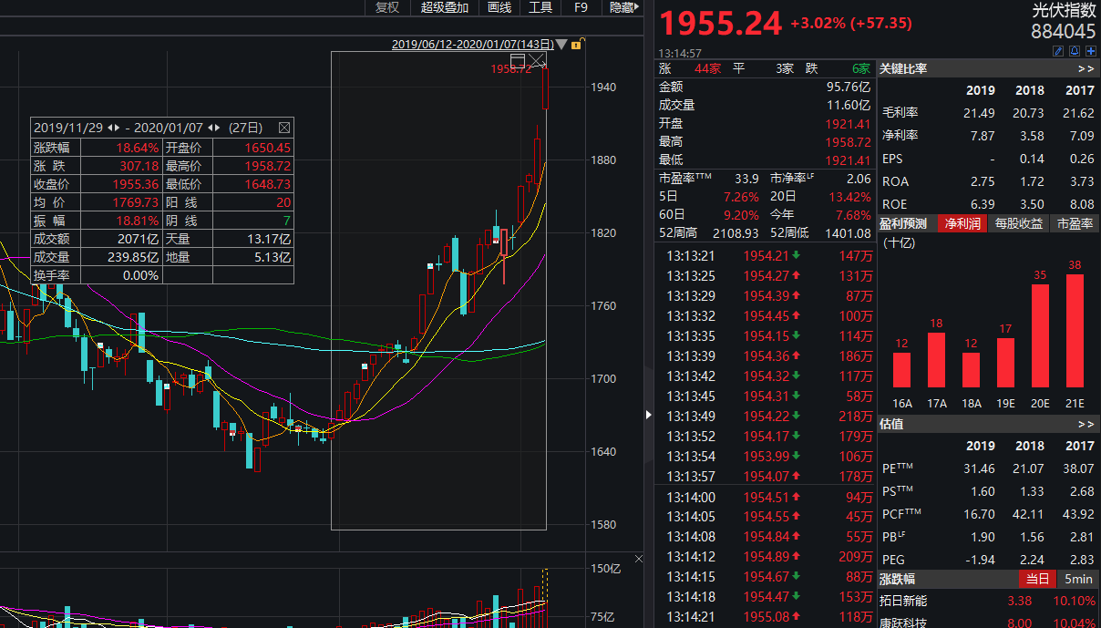Click the pencil edit icon under 884045
Screen dimensions: 1101x628
tap(1058, 52)
